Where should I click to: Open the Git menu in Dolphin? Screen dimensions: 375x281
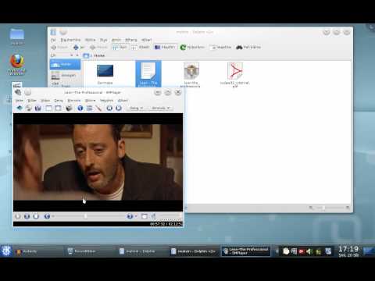click(x=104, y=40)
